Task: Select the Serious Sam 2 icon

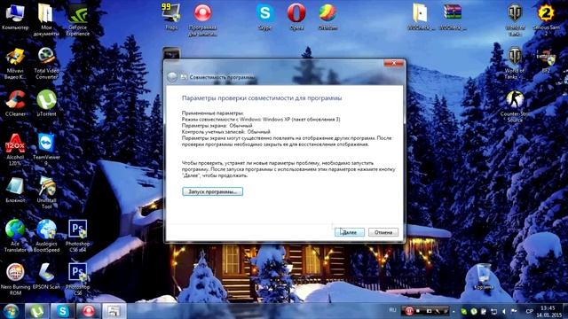Action: tap(547, 19)
